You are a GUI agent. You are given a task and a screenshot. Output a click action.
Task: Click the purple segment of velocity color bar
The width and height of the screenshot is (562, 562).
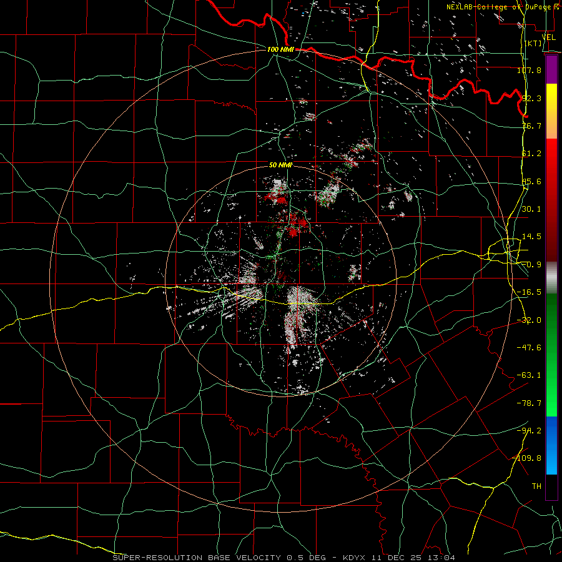[x=551, y=69]
